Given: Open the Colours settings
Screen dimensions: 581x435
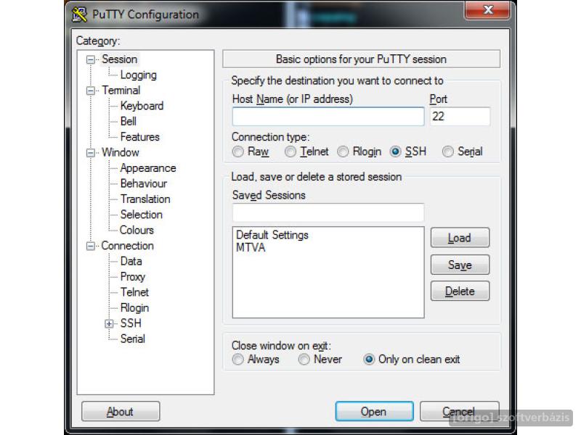Looking at the screenshot, I should click(x=137, y=230).
